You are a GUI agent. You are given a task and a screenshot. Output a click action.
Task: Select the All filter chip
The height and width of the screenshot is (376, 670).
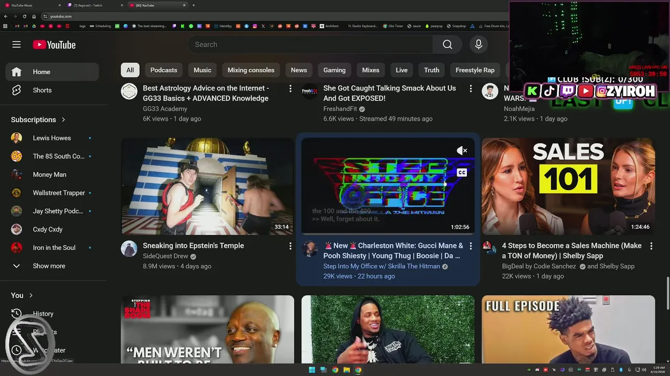pos(130,70)
